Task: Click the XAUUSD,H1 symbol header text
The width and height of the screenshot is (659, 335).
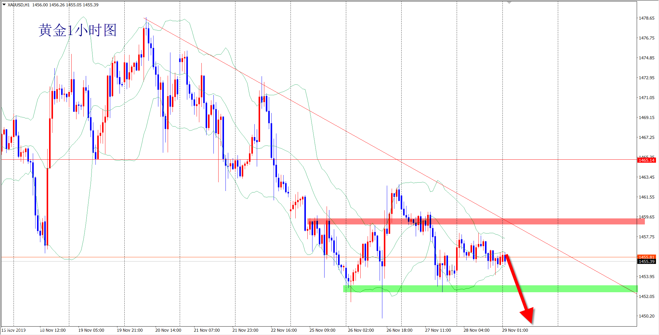Action: click(19, 5)
